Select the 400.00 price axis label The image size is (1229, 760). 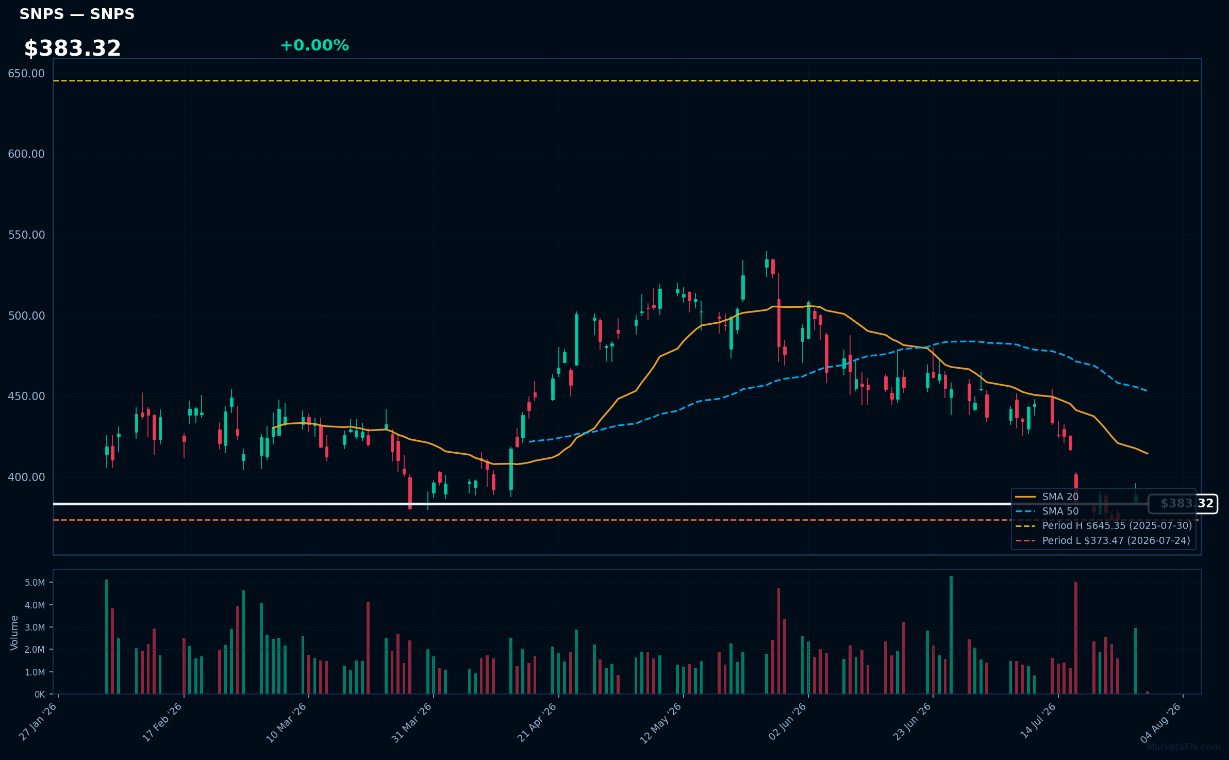[26, 477]
